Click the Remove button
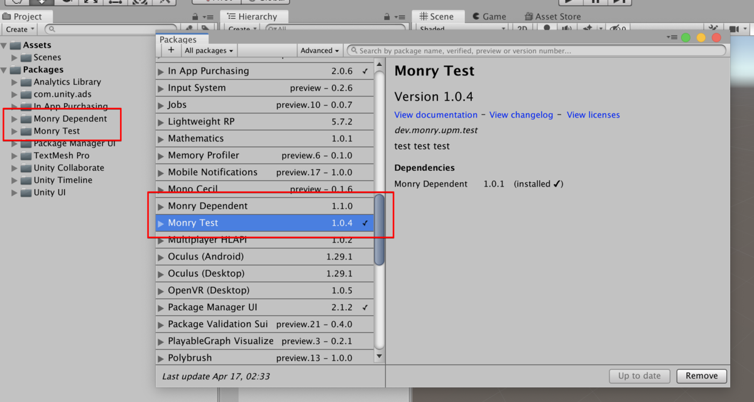Viewport: 754px width, 402px height. click(x=702, y=376)
